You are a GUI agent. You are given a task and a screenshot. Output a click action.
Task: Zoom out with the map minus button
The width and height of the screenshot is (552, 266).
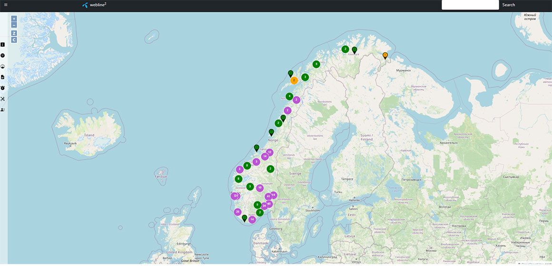click(14, 25)
